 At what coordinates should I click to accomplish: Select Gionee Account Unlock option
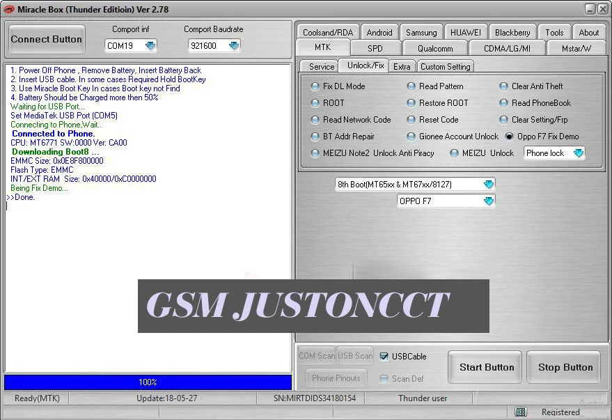coord(411,137)
